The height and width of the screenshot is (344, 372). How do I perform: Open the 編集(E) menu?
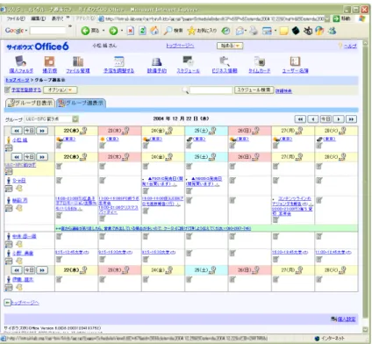(x=39, y=18)
